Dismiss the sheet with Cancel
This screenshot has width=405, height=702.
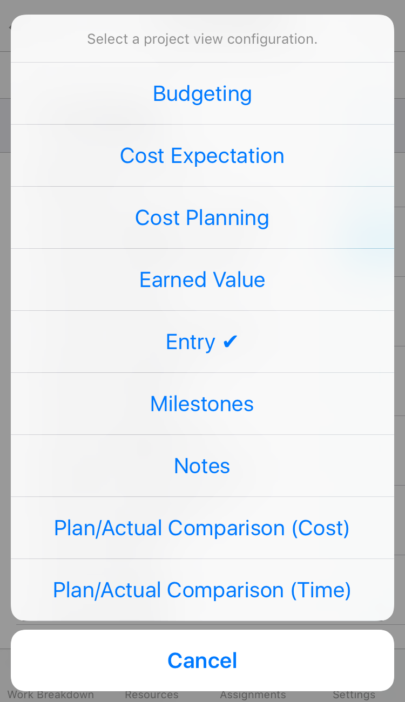click(x=202, y=660)
